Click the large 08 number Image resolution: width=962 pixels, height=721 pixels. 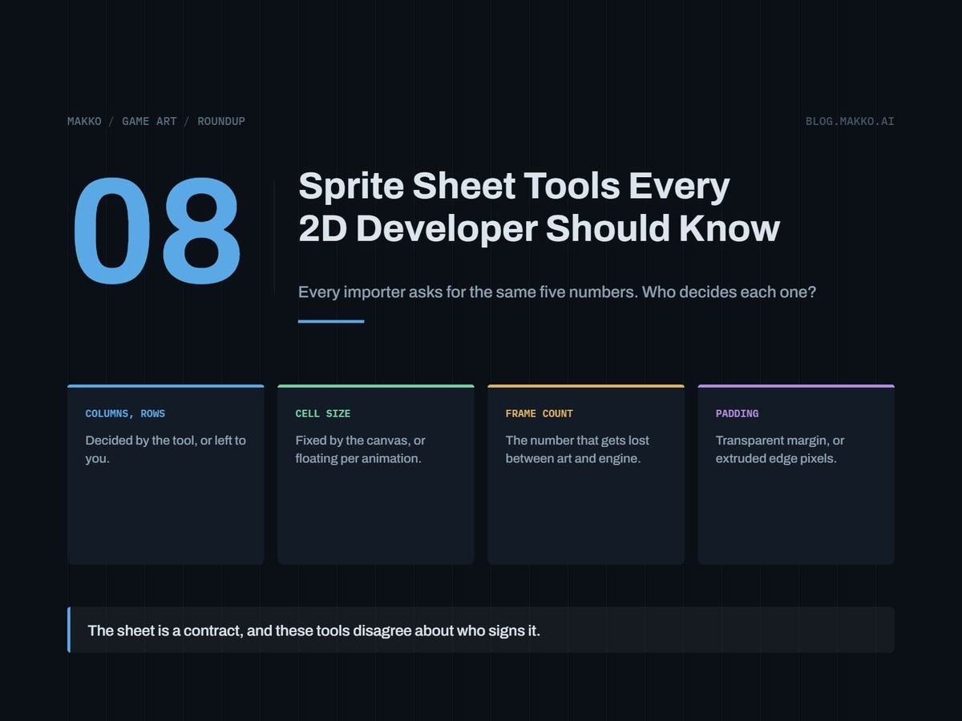coord(156,232)
